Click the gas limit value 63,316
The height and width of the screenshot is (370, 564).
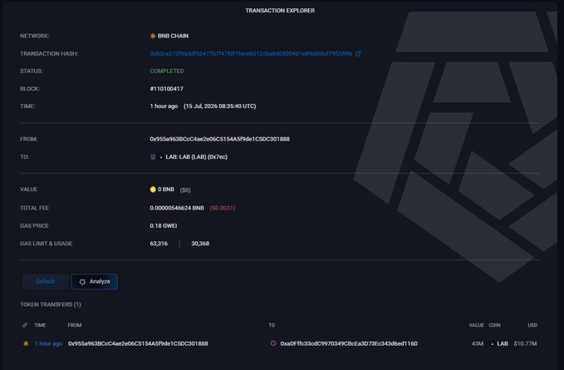pos(159,244)
